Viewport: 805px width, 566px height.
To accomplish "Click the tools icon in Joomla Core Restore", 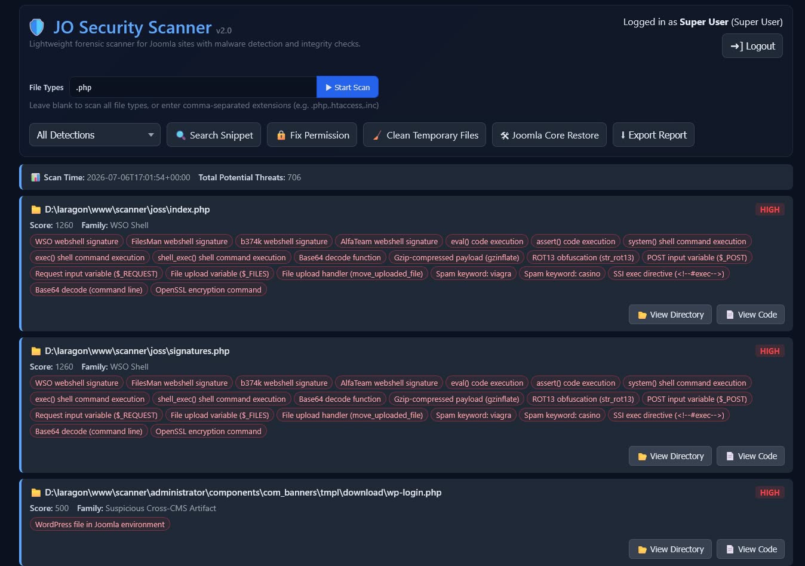I will [505, 136].
